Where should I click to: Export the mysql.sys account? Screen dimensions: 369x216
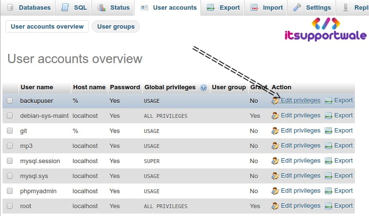[x=343, y=176]
